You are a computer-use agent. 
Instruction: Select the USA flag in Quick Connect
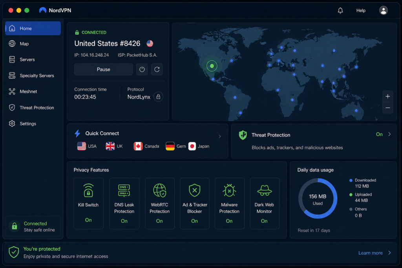(82, 146)
